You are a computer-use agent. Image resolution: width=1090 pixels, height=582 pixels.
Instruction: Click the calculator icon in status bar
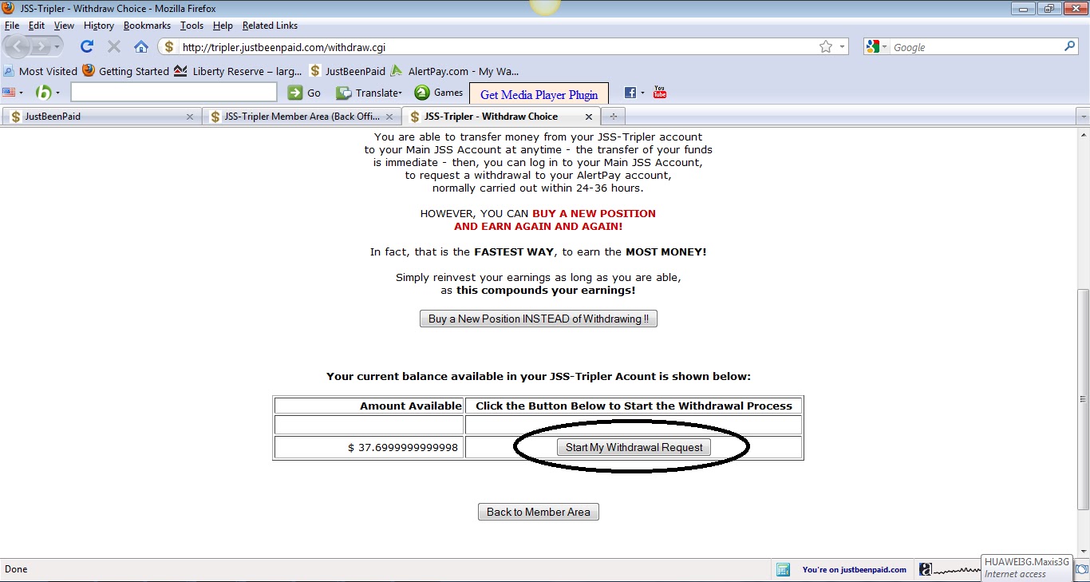783,569
